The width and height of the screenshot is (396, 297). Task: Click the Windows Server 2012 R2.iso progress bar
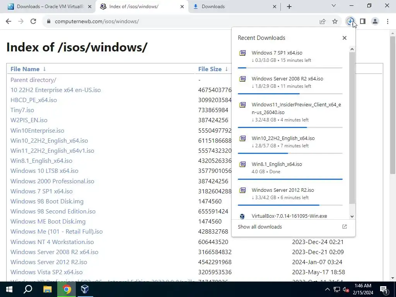(x=290, y=205)
